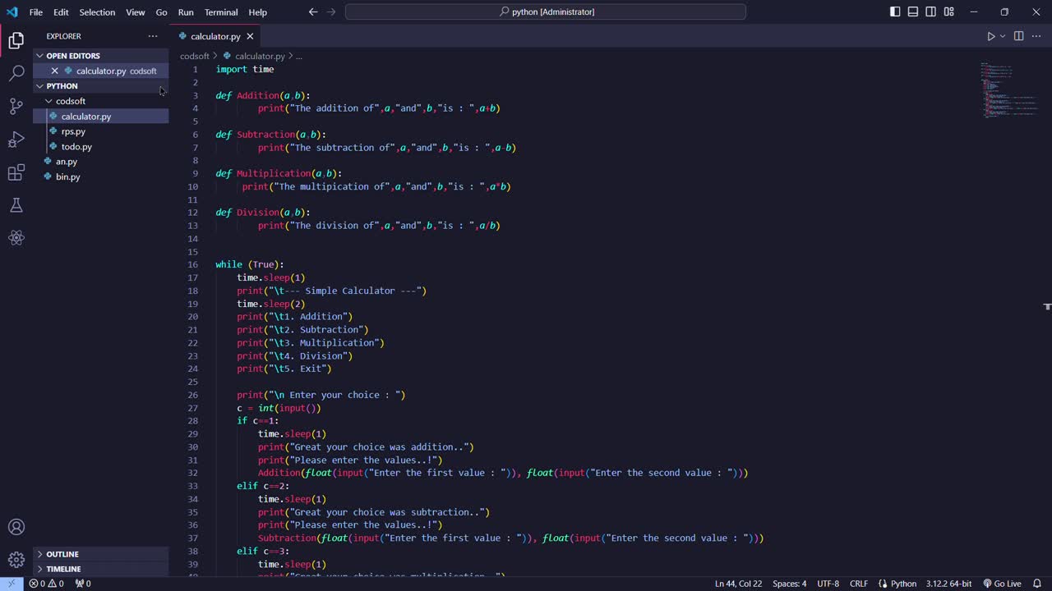1052x591 pixels.
Task: Open the Source Control view
Action: pyautogui.click(x=16, y=106)
